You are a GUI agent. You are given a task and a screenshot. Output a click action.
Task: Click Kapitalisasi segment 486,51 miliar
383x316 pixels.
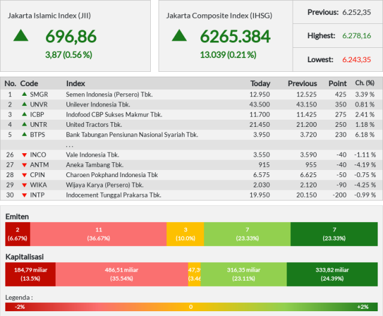[x=121, y=274]
